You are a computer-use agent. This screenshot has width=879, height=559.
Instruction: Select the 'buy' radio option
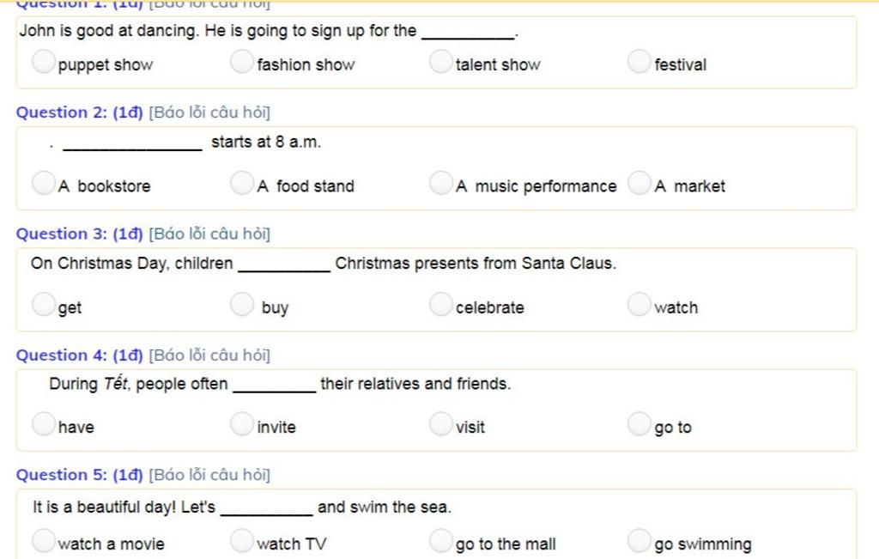coord(241,304)
